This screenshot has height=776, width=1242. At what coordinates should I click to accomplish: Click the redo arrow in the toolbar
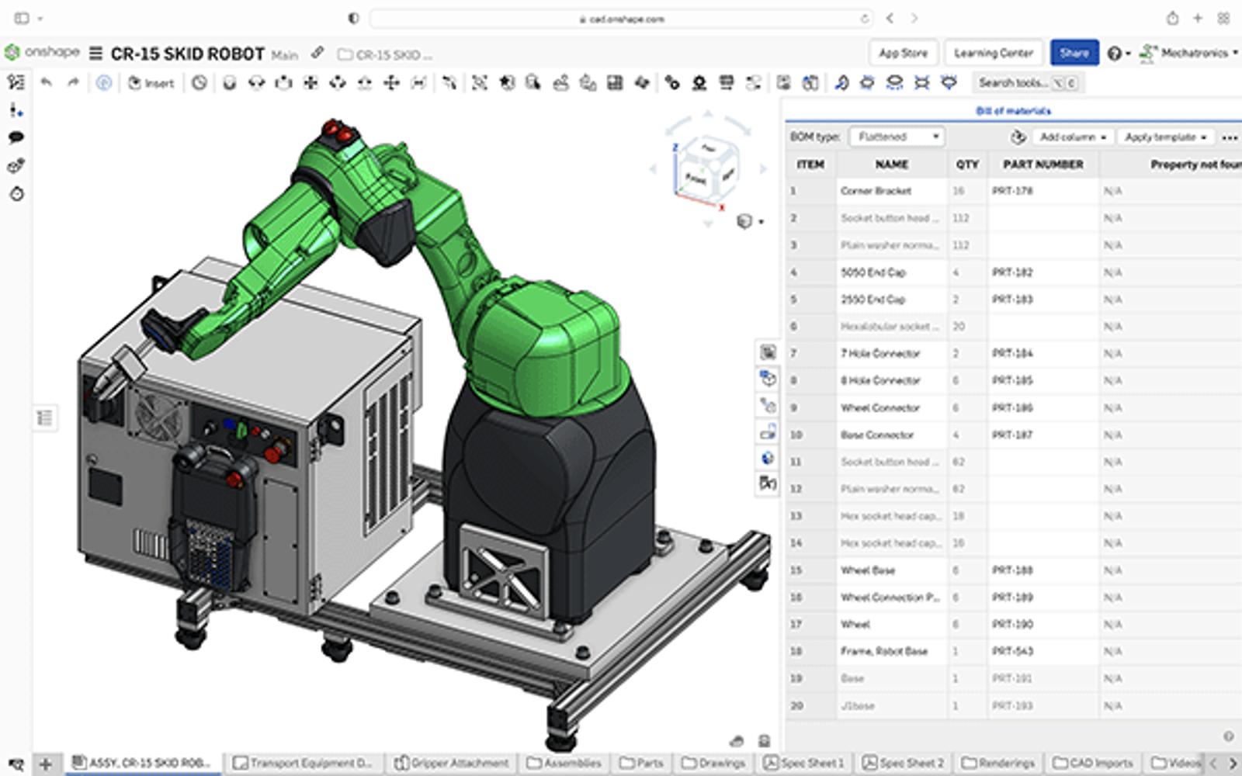73,82
